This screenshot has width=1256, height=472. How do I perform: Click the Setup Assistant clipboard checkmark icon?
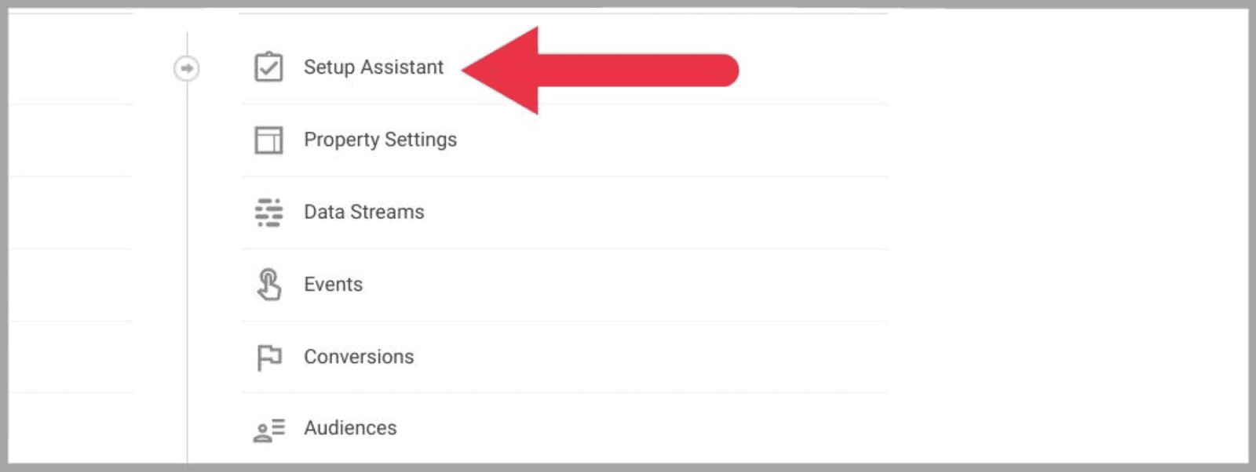coord(268,67)
